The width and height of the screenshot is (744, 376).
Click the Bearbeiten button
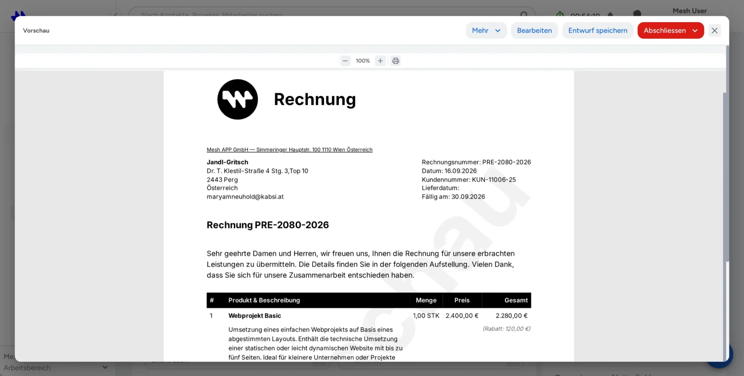pyautogui.click(x=535, y=30)
